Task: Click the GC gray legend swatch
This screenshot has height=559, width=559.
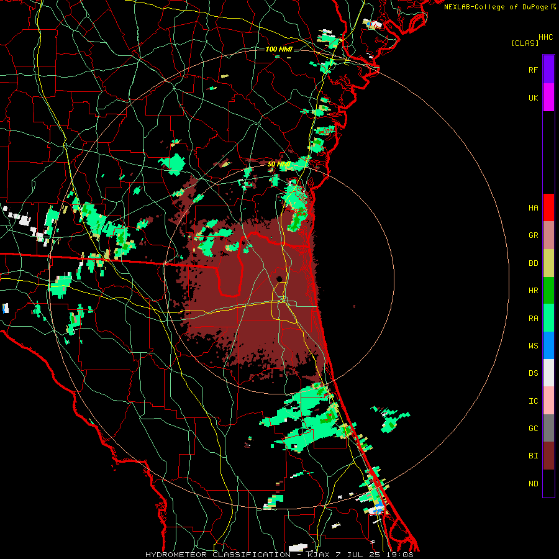Action: (548, 428)
